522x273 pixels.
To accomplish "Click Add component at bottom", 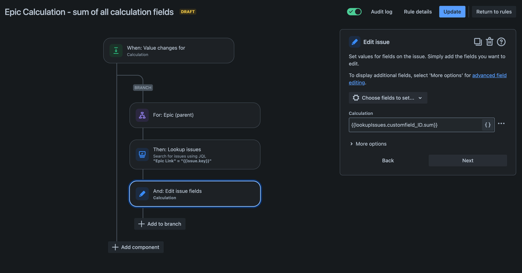I will tap(136, 247).
